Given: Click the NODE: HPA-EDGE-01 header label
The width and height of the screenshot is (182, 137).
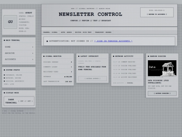Looking at the screenshot, I should tap(157, 10).
